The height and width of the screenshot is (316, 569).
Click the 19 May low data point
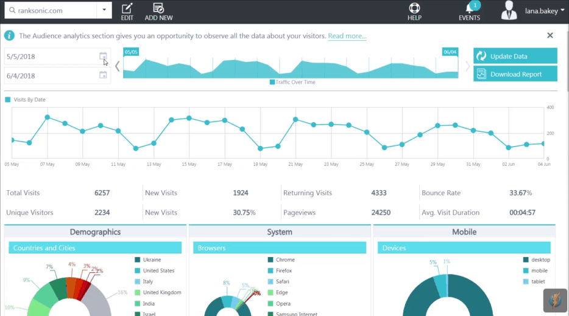(260, 148)
